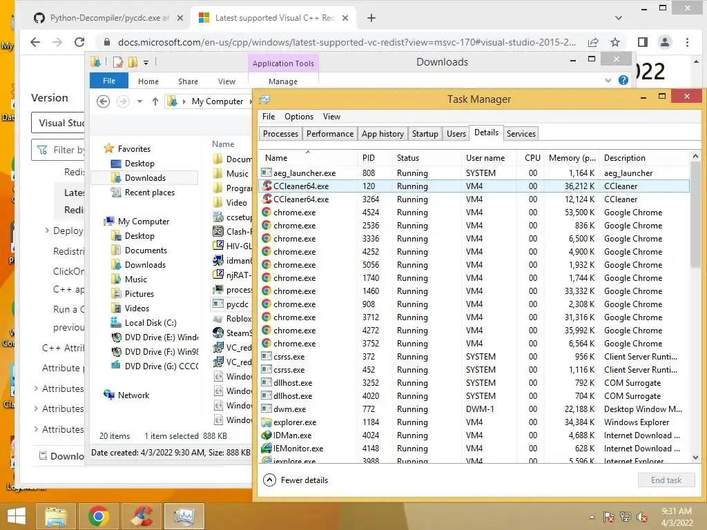Select the pycdc file in Downloads
This screenshot has width=707, height=530.
[x=232, y=304]
